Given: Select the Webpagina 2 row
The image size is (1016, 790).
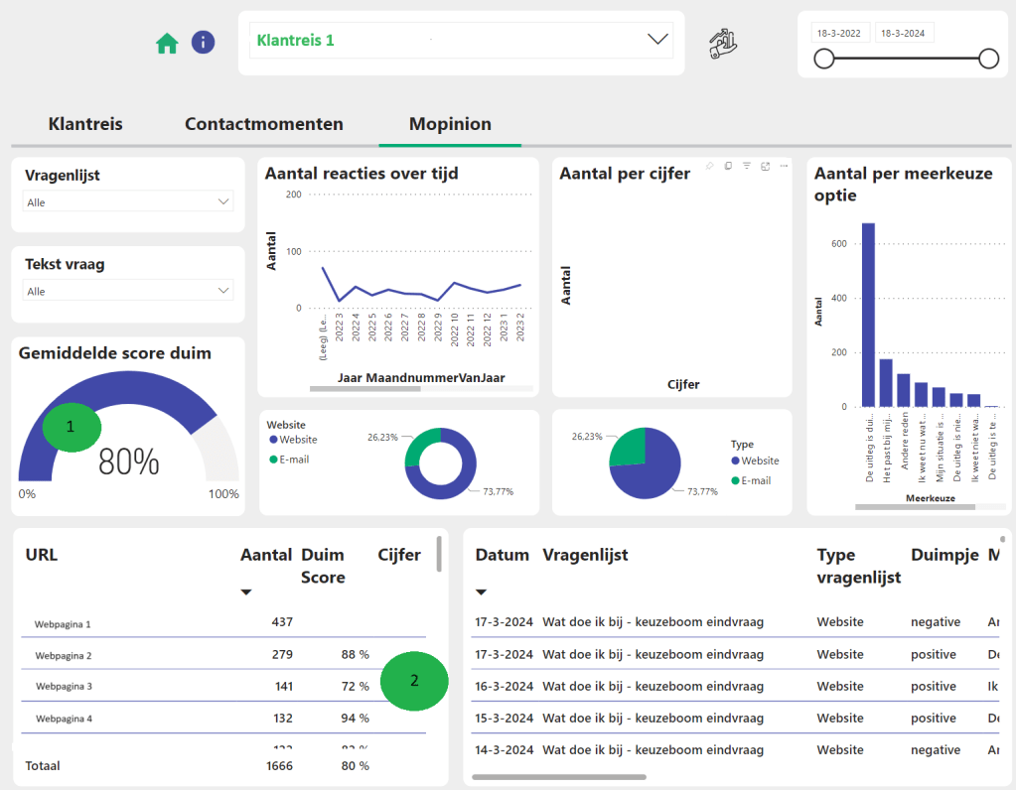Looking at the screenshot, I should pos(64,656).
